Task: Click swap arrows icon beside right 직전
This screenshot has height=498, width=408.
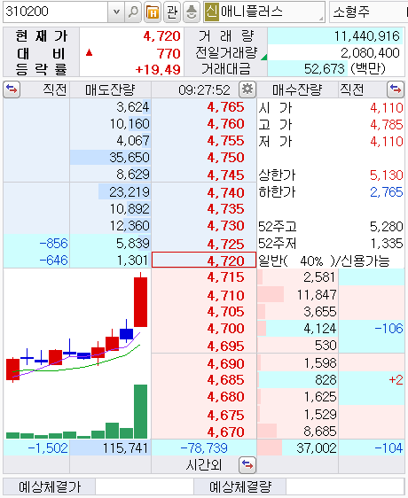Action: 396,89
